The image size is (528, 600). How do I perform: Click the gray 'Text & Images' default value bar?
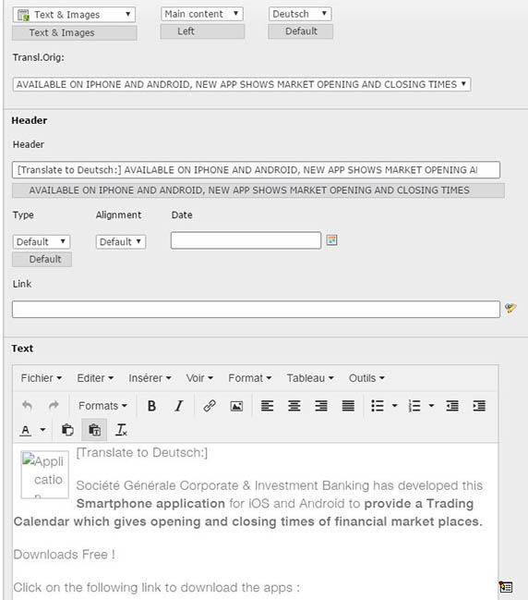click(74, 33)
